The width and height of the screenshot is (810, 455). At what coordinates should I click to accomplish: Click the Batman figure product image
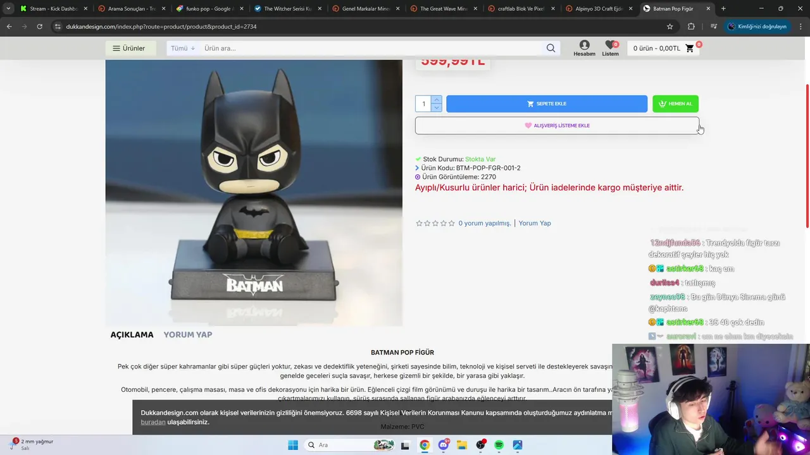(x=254, y=193)
